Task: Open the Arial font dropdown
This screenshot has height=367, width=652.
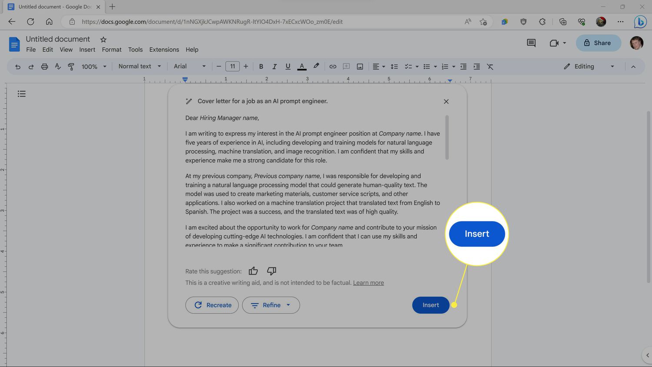Action: click(x=190, y=67)
